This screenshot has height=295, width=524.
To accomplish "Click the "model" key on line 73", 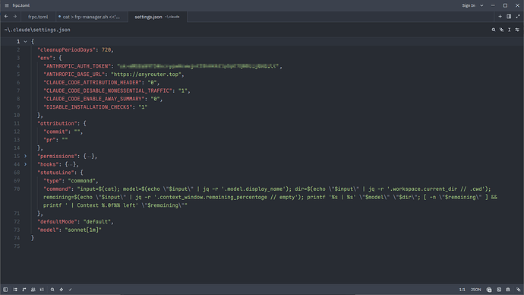I will (48, 230).
